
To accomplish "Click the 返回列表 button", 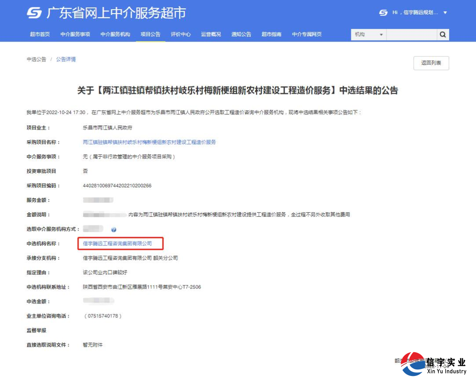I will tap(431, 63).
